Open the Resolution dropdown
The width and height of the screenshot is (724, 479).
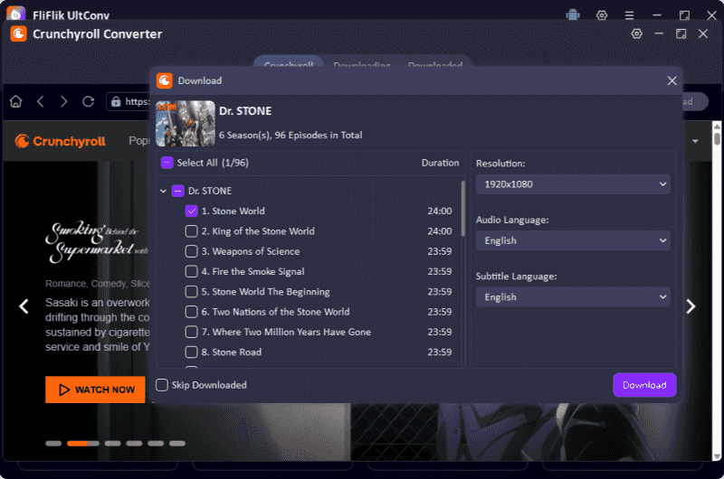coord(573,184)
